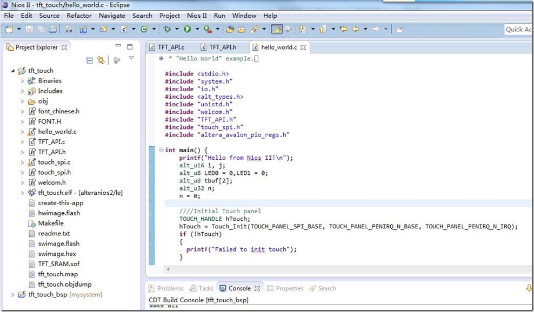The height and width of the screenshot is (312, 534).
Task: Click the Quick Access search field
Action: pos(518,29)
